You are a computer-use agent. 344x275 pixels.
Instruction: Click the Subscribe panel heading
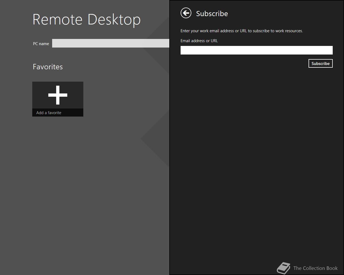click(212, 13)
